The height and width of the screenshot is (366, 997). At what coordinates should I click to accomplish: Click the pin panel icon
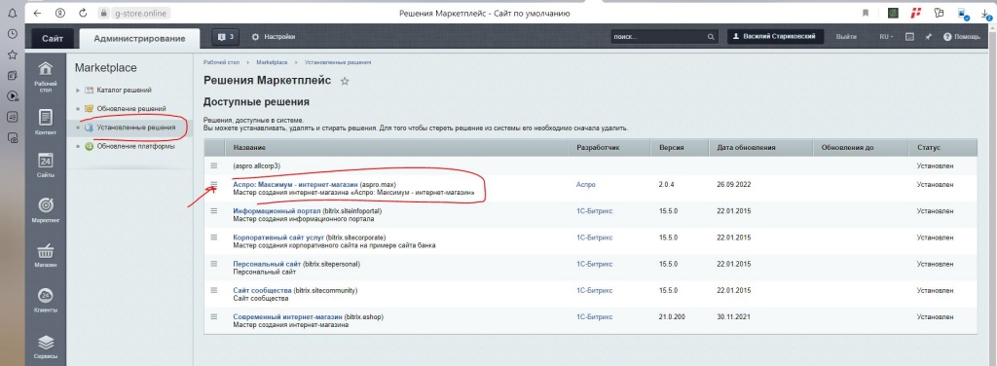click(928, 37)
